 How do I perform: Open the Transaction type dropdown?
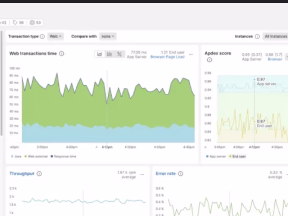pos(55,36)
